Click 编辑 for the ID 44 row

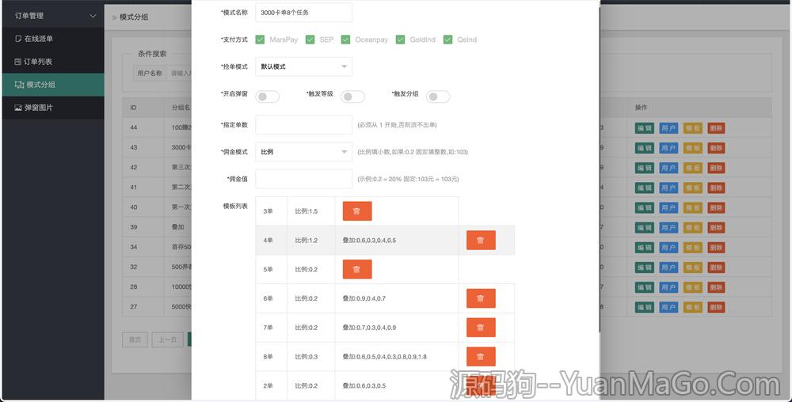644,128
